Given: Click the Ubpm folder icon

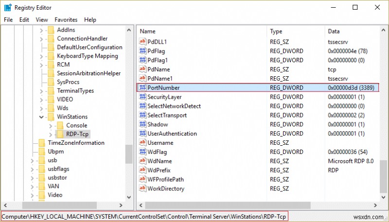Looking at the screenshot, I should [x=42, y=152].
